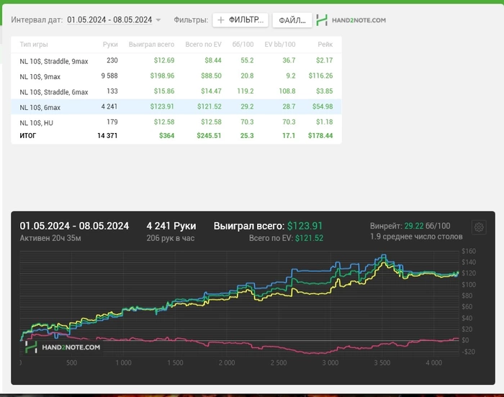The height and width of the screenshot is (397, 504).
Task: Click the chart title 4 241 Руки
Action: tap(171, 226)
